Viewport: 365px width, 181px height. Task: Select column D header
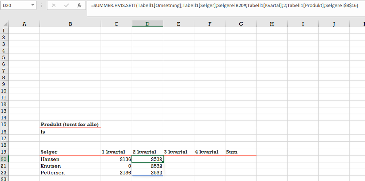point(147,24)
